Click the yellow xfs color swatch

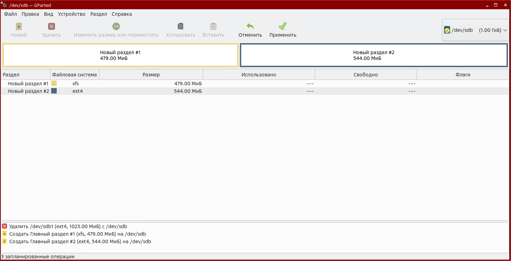pos(54,83)
